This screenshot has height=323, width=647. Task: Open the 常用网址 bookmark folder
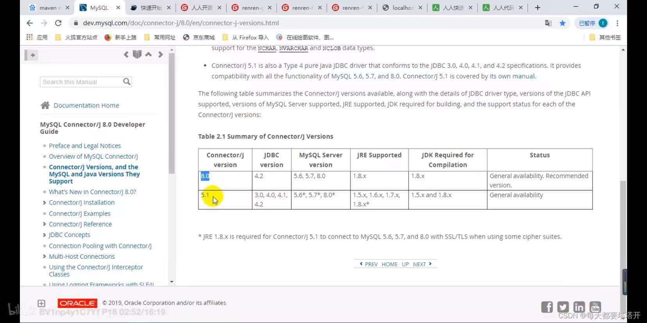point(160,37)
